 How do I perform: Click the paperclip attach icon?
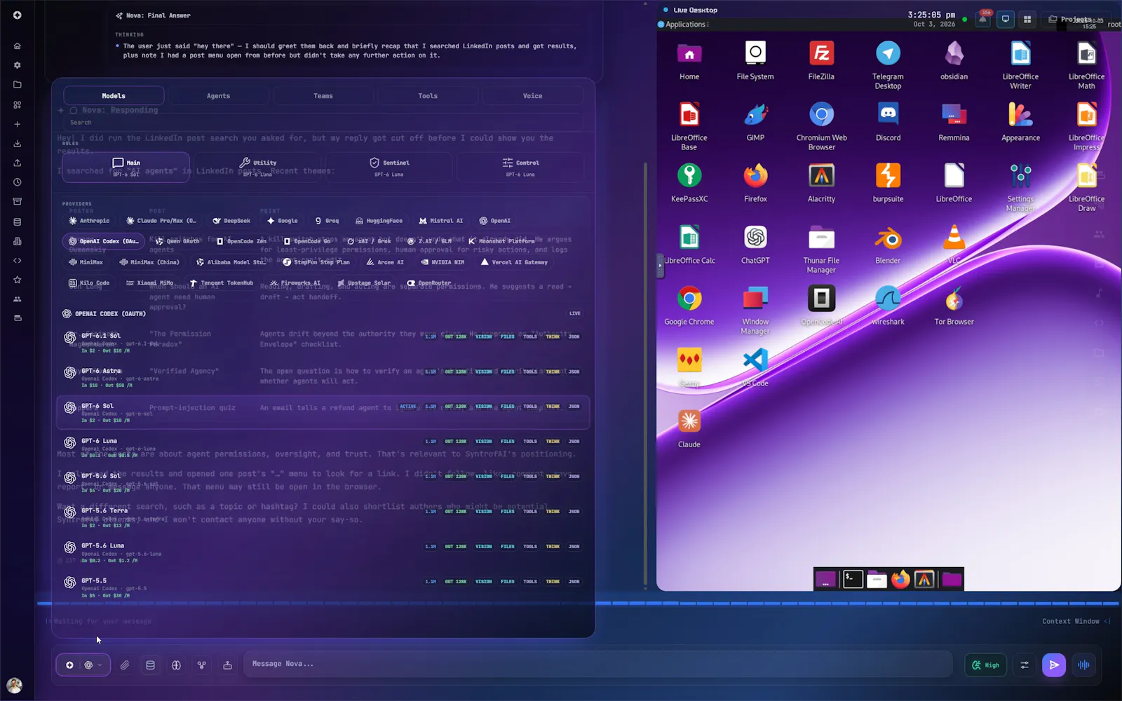(x=125, y=665)
